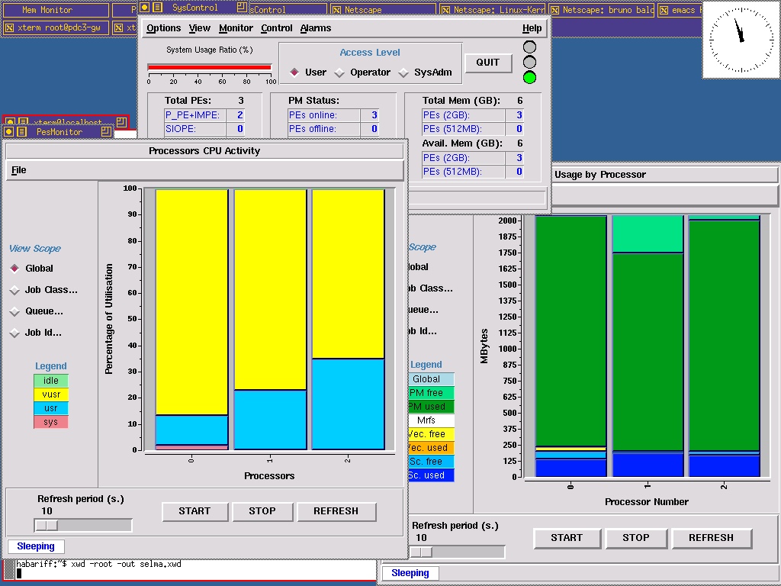Screen dimensions: 781x586
Task: Select the Operator access level radio button
Action: coord(339,72)
